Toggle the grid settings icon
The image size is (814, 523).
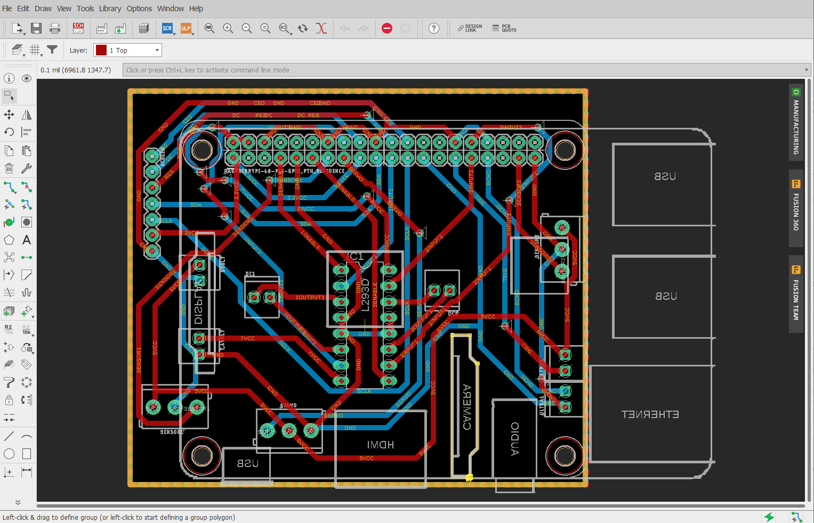tap(35, 50)
